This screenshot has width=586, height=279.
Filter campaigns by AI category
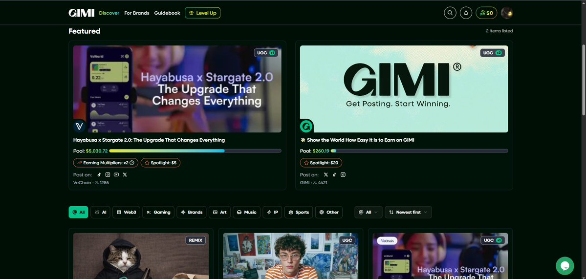click(x=101, y=212)
